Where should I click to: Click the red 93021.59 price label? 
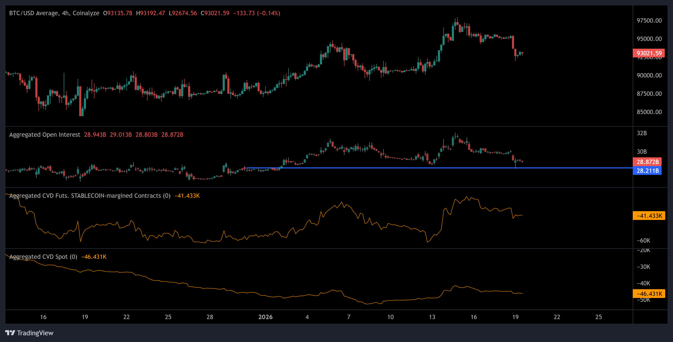pos(649,53)
